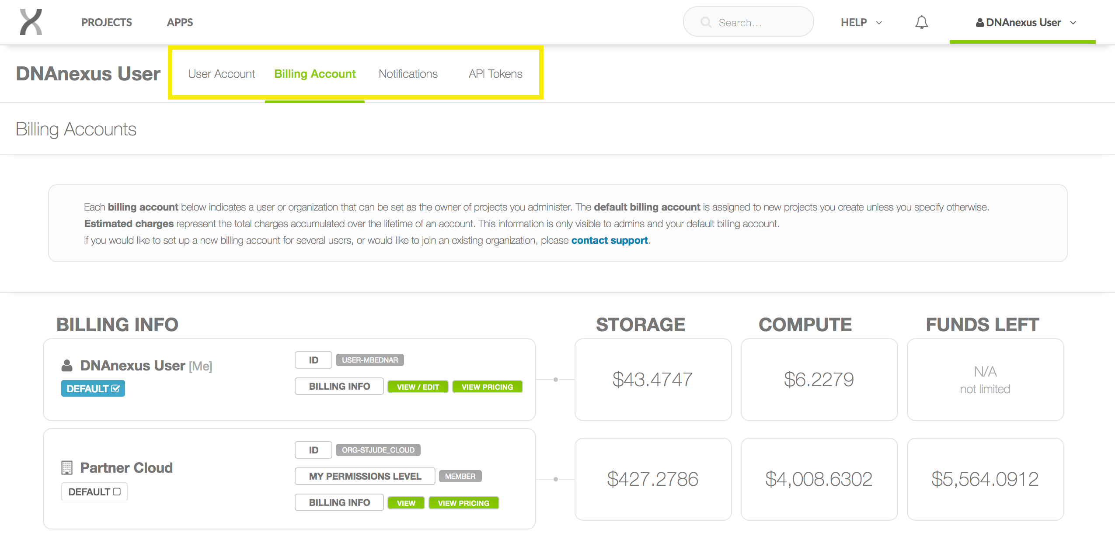
Task: Click the FUNDS LEFT column heading
Action: coord(983,325)
